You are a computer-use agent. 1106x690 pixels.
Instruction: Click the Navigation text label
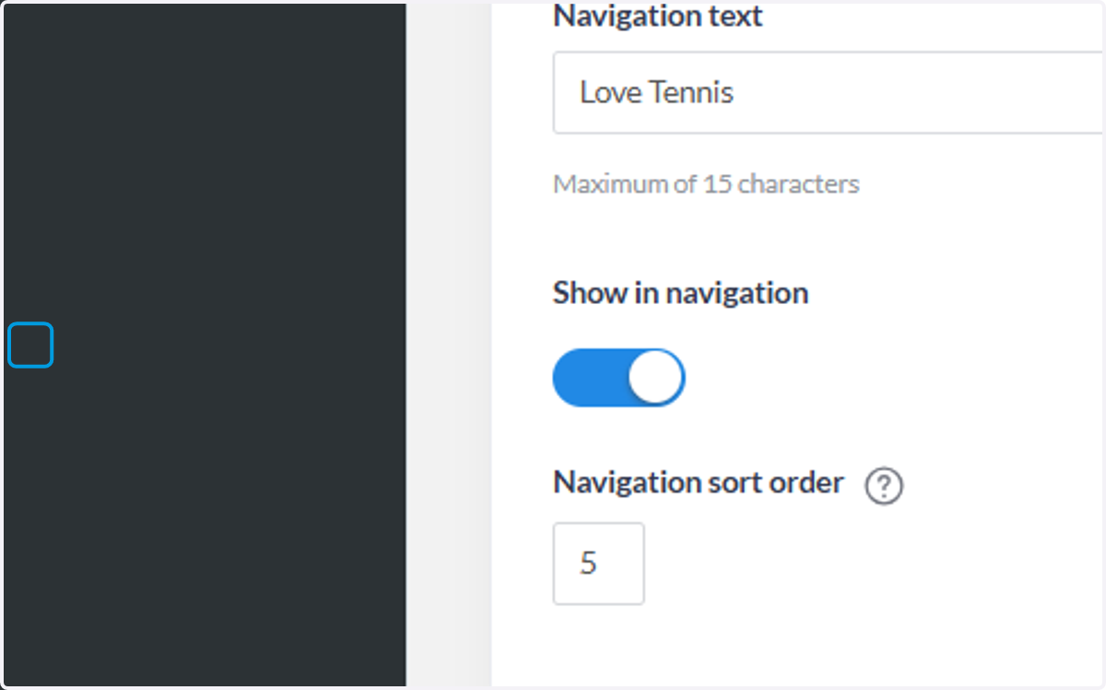658,16
